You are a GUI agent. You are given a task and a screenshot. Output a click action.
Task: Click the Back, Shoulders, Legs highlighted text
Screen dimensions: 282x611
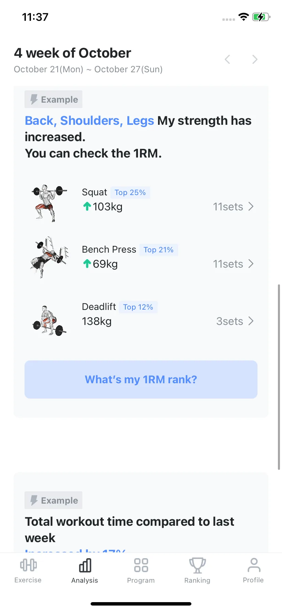90,121
